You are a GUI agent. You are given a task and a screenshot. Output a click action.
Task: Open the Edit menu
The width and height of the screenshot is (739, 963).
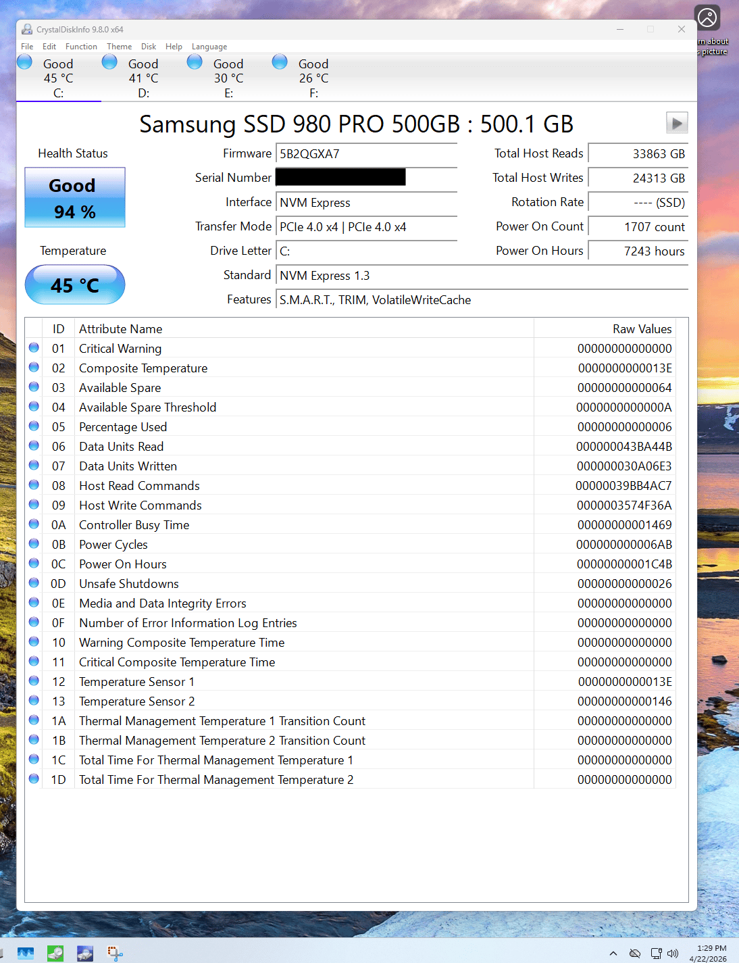coord(49,47)
